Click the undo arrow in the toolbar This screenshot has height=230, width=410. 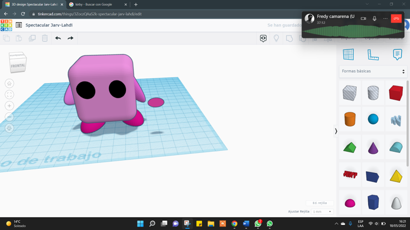pos(58,38)
